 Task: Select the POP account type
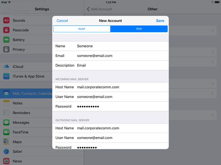(x=139, y=29)
